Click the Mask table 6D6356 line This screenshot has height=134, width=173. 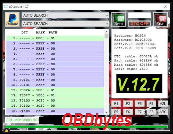pyautogui.click(x=136, y=65)
